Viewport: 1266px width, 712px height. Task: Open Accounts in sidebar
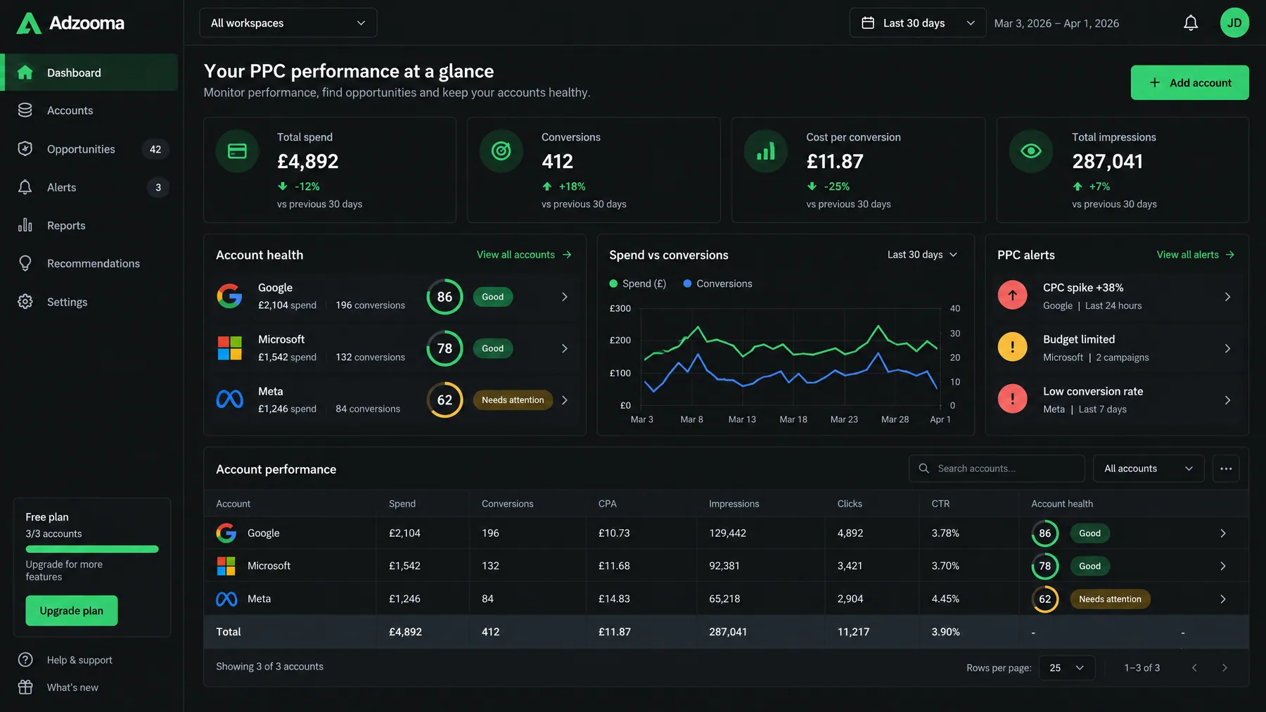click(x=89, y=110)
